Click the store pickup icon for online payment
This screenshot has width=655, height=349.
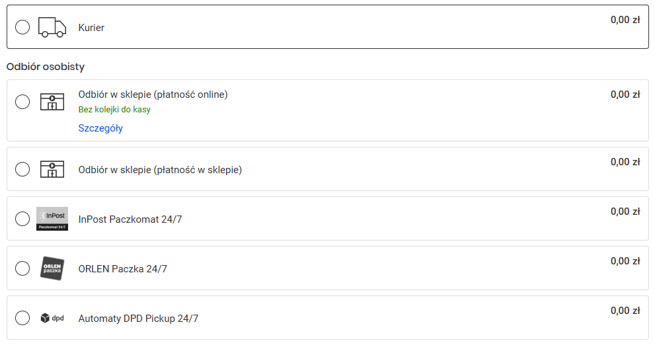pos(52,102)
